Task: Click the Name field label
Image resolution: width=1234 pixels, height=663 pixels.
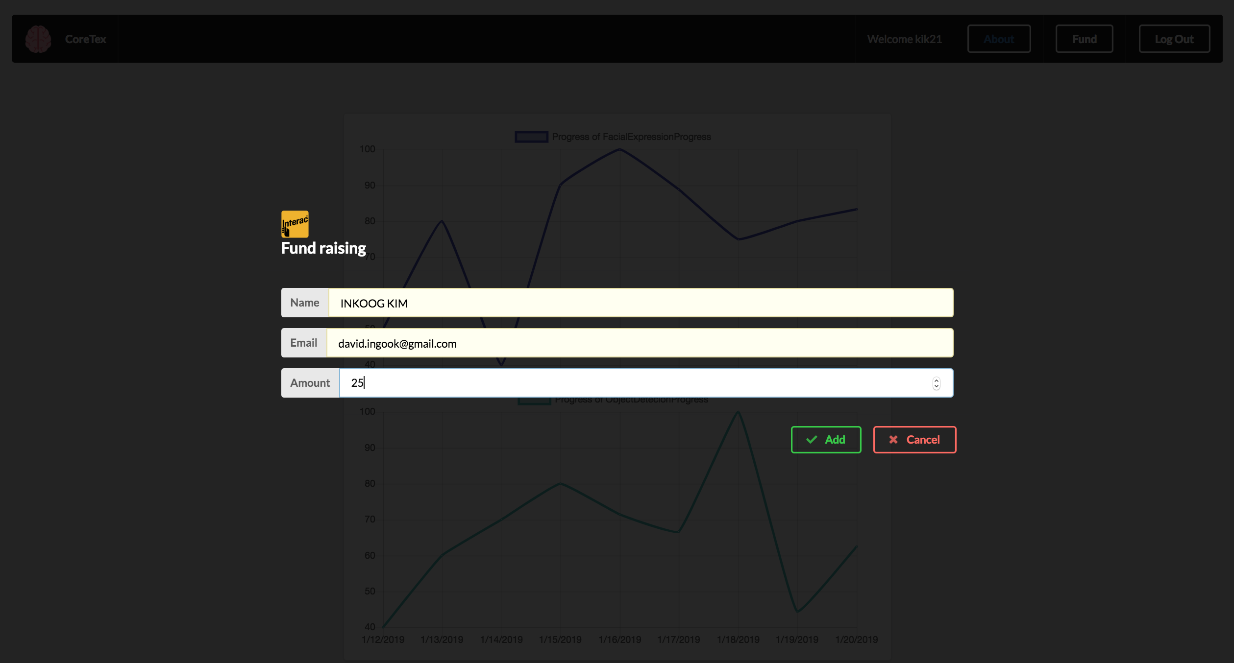Action: click(304, 303)
